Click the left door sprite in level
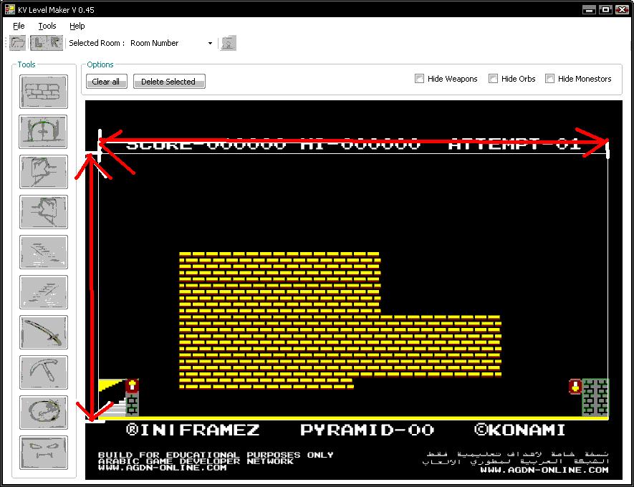The width and height of the screenshot is (634, 487). pos(132,397)
